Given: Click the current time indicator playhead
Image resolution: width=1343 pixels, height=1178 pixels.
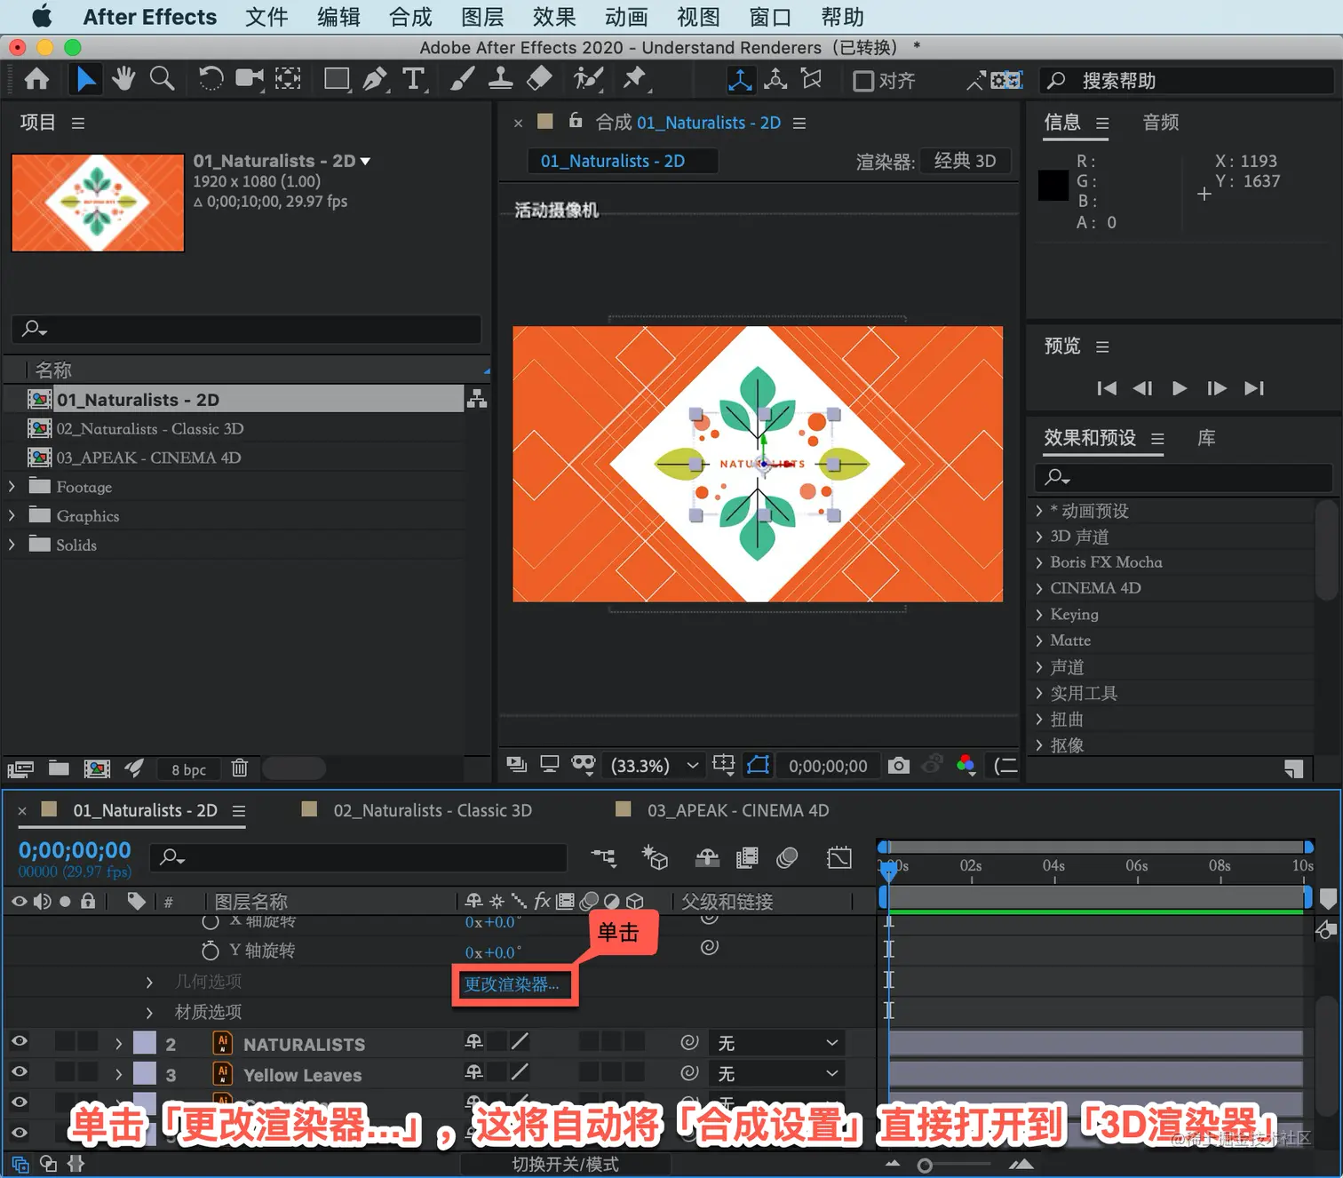Looking at the screenshot, I should pyautogui.click(x=888, y=872).
